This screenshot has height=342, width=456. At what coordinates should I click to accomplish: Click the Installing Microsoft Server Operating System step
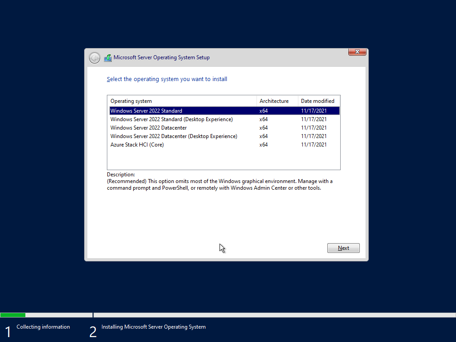(x=153, y=327)
